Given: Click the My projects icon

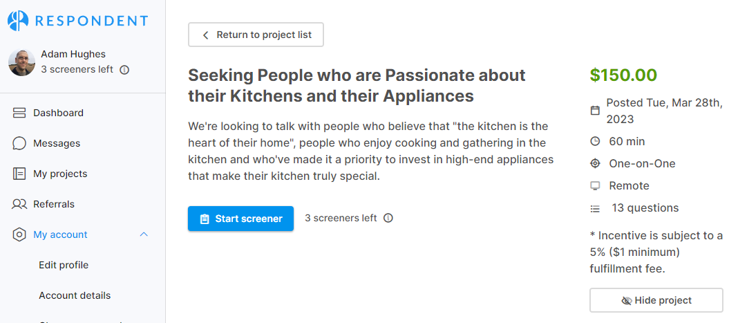Looking at the screenshot, I should coord(19,174).
